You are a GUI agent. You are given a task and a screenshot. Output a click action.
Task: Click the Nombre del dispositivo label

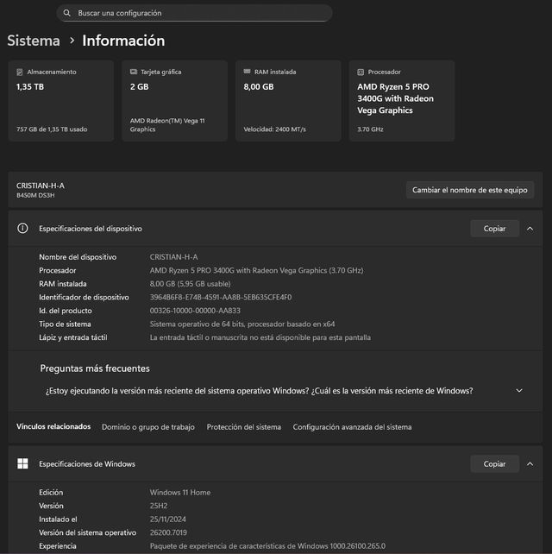click(x=78, y=257)
